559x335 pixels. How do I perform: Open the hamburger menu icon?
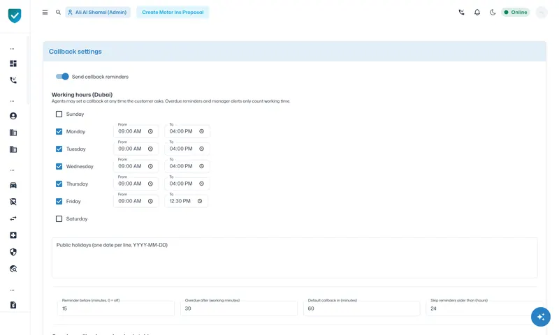pos(45,12)
